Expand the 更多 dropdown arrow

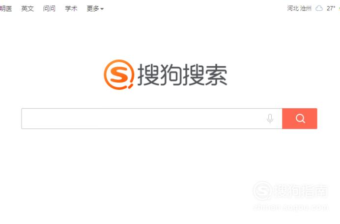[102, 9]
